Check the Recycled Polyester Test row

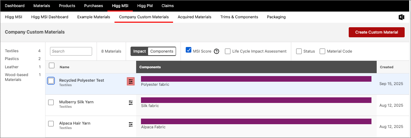[51, 81]
